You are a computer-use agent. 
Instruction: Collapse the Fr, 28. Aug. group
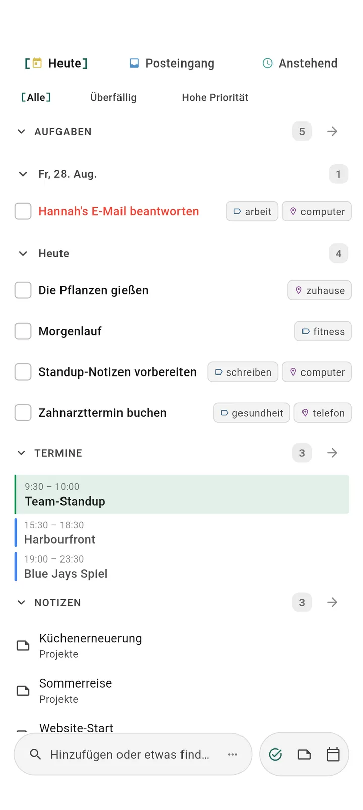[23, 174]
